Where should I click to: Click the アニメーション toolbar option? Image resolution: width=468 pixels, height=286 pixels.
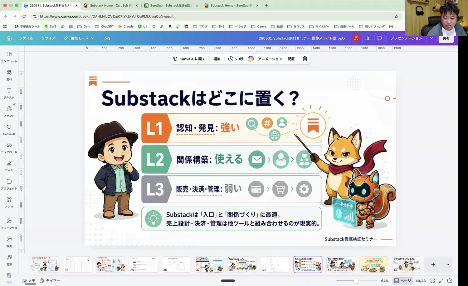270,59
